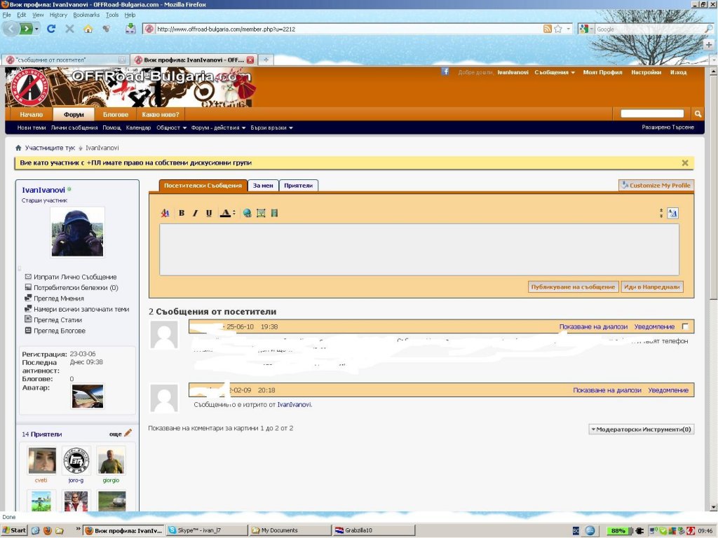Click the Underline icon in the editor

(x=209, y=213)
